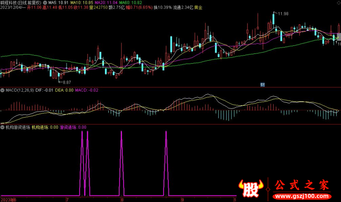Screen dimensions: 341x202
Task: Click the 换10.39% turnover rate
Action: pyautogui.click(x=163, y=8)
